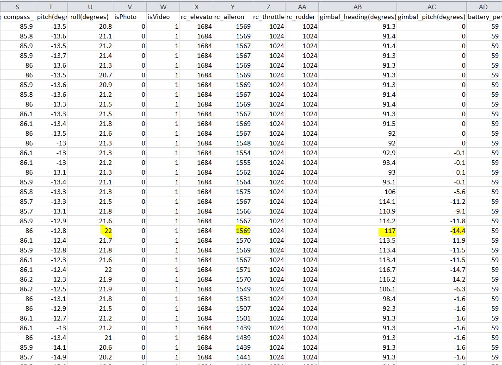Click the truncated "pitch(degr" header cell
Viewport: 502px width, 365px height.
50,17
